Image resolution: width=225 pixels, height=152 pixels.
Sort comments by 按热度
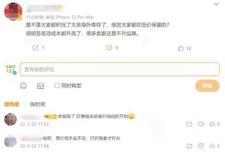11,104
